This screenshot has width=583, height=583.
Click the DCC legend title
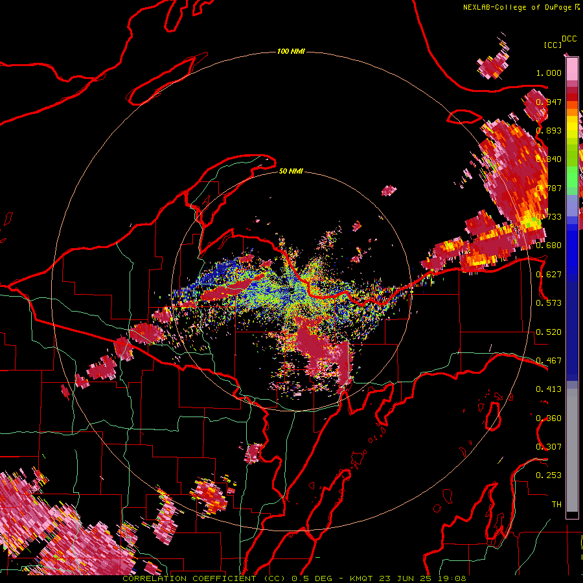point(569,39)
